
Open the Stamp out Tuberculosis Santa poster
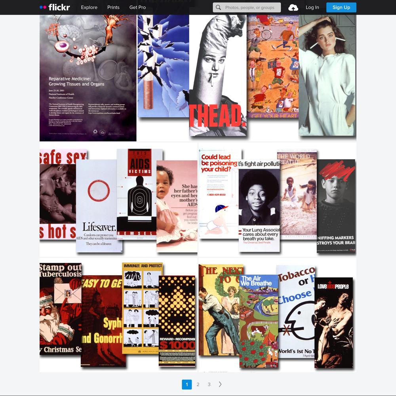pos(60,308)
